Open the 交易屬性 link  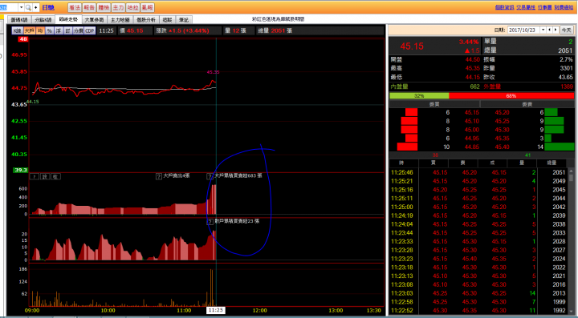tap(526, 7)
